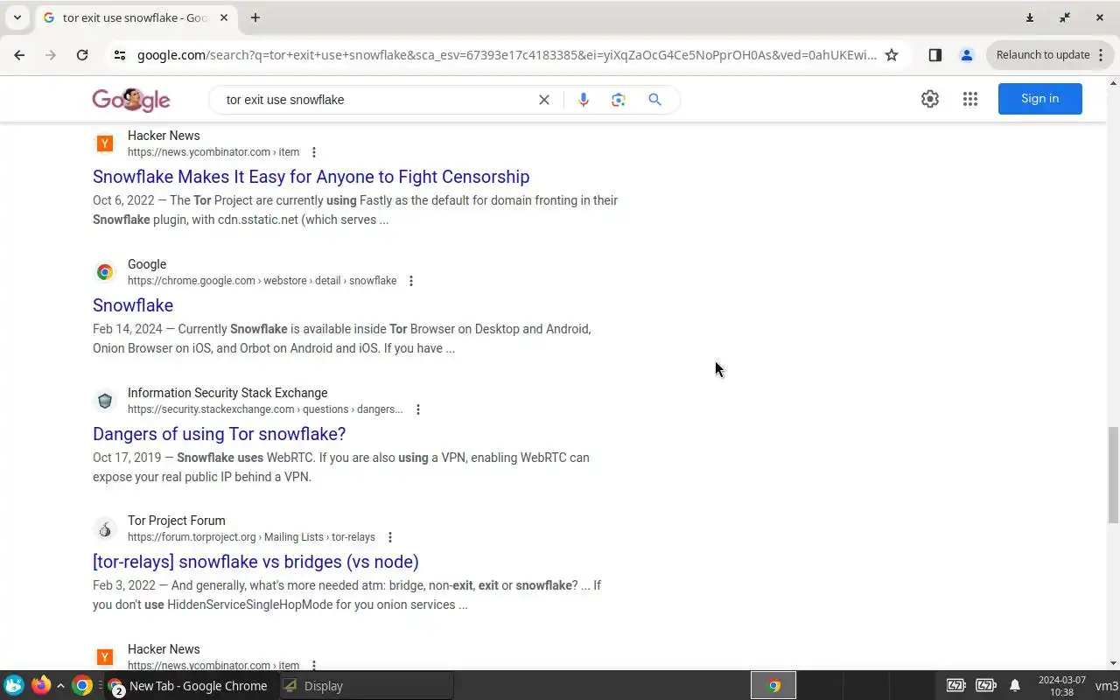This screenshot has height=700, width=1120.
Task: Open the Chrome side panel
Action: pos(934,54)
